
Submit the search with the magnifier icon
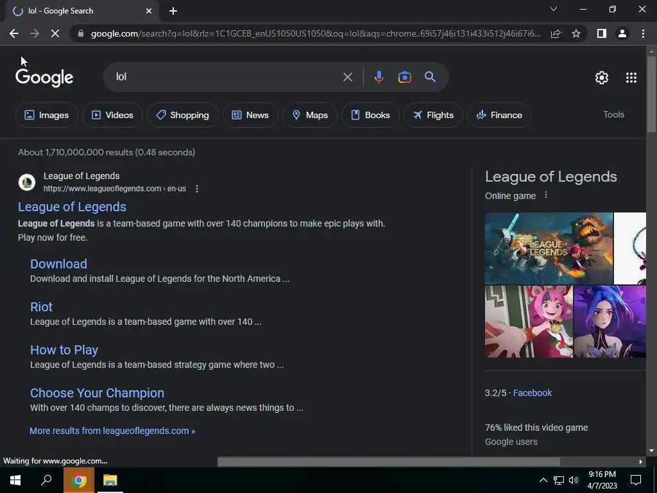431,77
